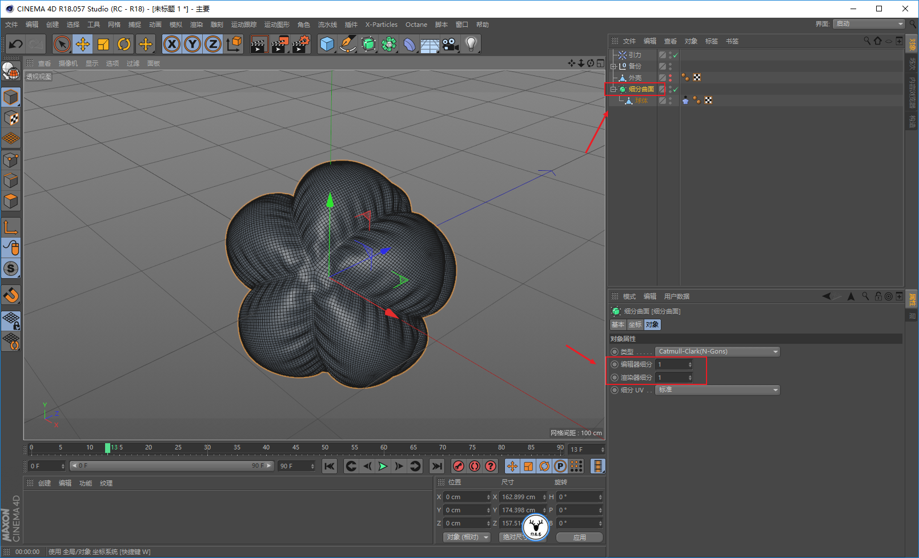Screen dimensions: 919x558
Task: Add green Array modeling object icon
Action: point(389,44)
